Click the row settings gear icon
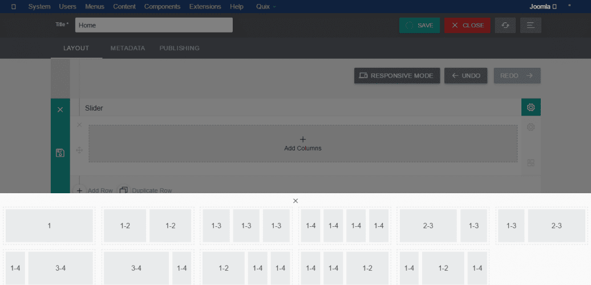This screenshot has height=285, width=591. tap(531, 127)
